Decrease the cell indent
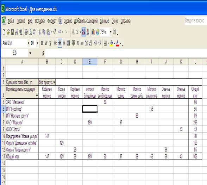Image resolution: width=207 pixels, height=185 pixels. click(96, 43)
